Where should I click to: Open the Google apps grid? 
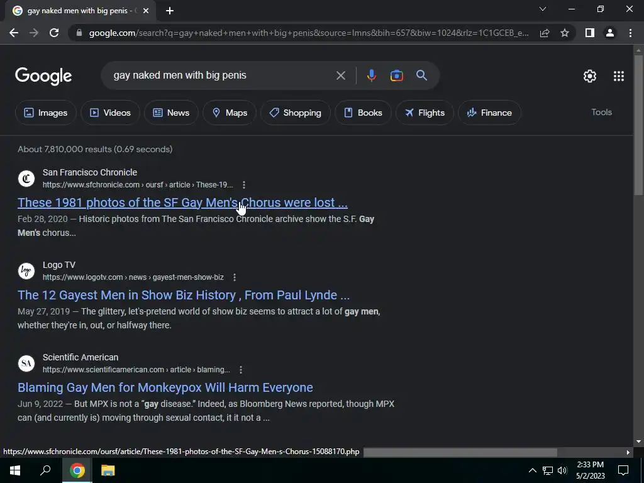pyautogui.click(x=619, y=76)
